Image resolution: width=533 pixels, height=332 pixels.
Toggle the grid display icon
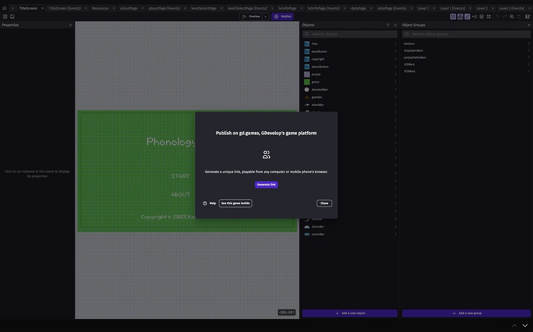pyautogui.click(x=488, y=16)
